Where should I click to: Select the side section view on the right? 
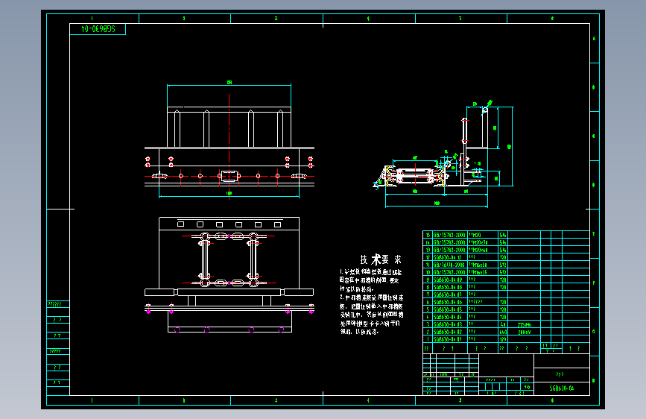pyautogui.click(x=443, y=154)
